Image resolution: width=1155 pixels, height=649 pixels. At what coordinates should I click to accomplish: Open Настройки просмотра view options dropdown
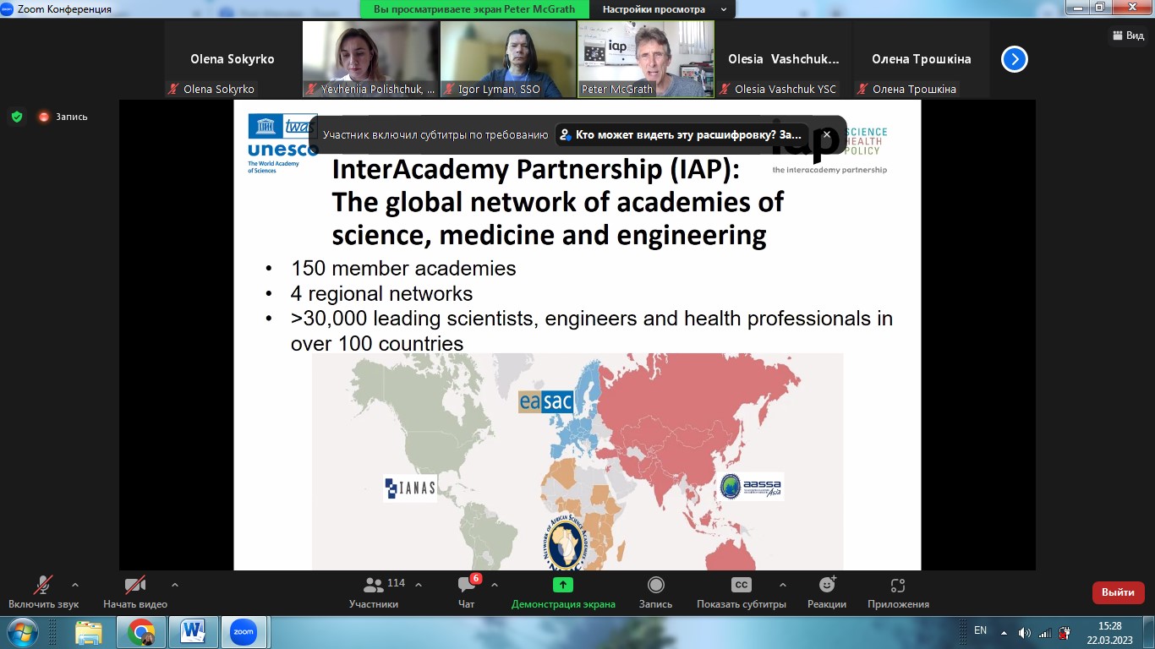[664, 9]
